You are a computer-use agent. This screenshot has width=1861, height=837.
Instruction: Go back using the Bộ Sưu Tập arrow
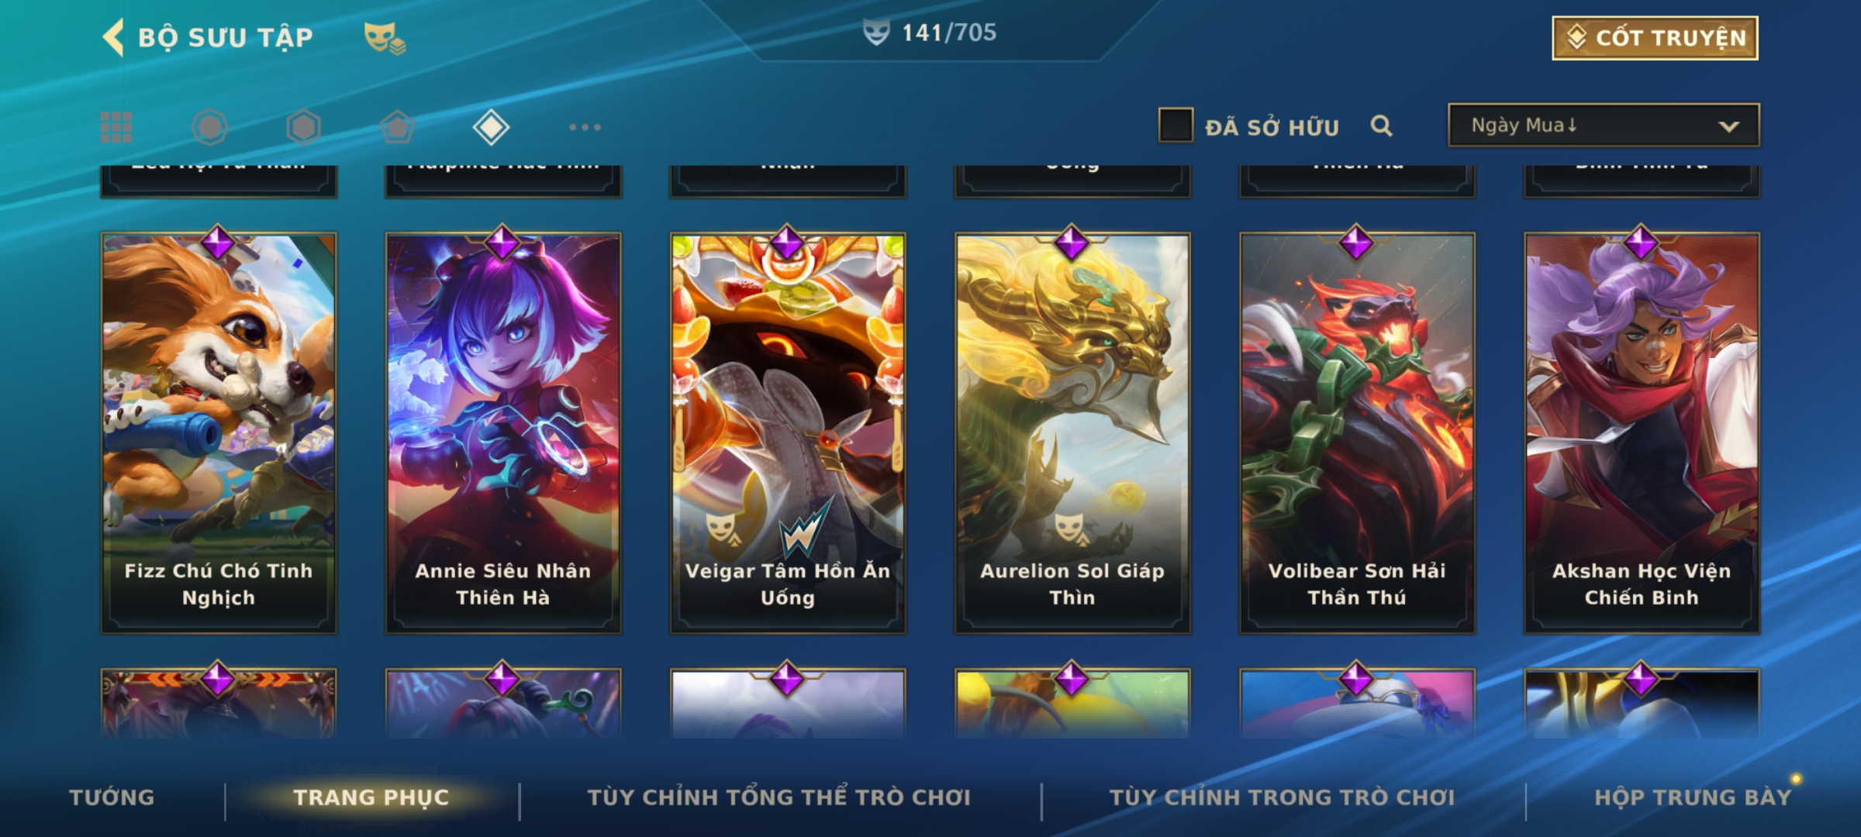tap(113, 38)
